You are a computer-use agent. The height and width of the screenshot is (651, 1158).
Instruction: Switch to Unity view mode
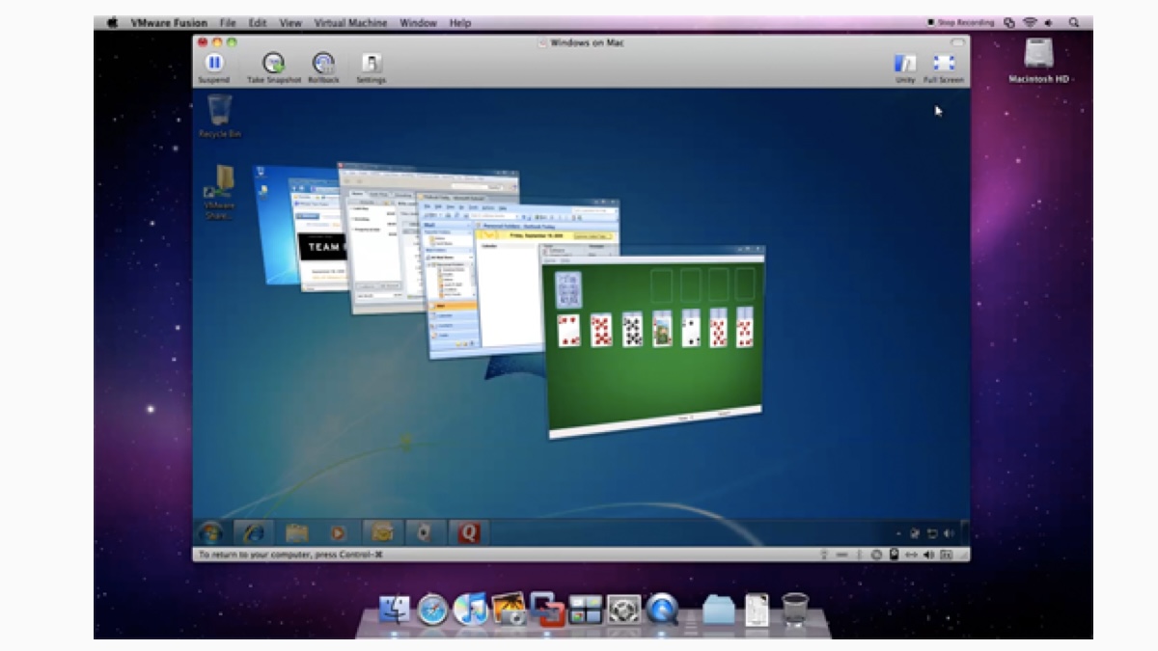[x=905, y=64]
